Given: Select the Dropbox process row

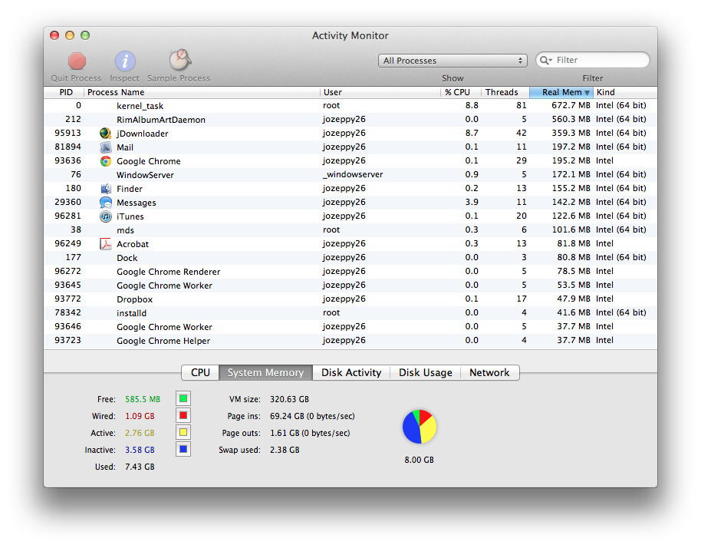Looking at the screenshot, I should tap(350, 299).
